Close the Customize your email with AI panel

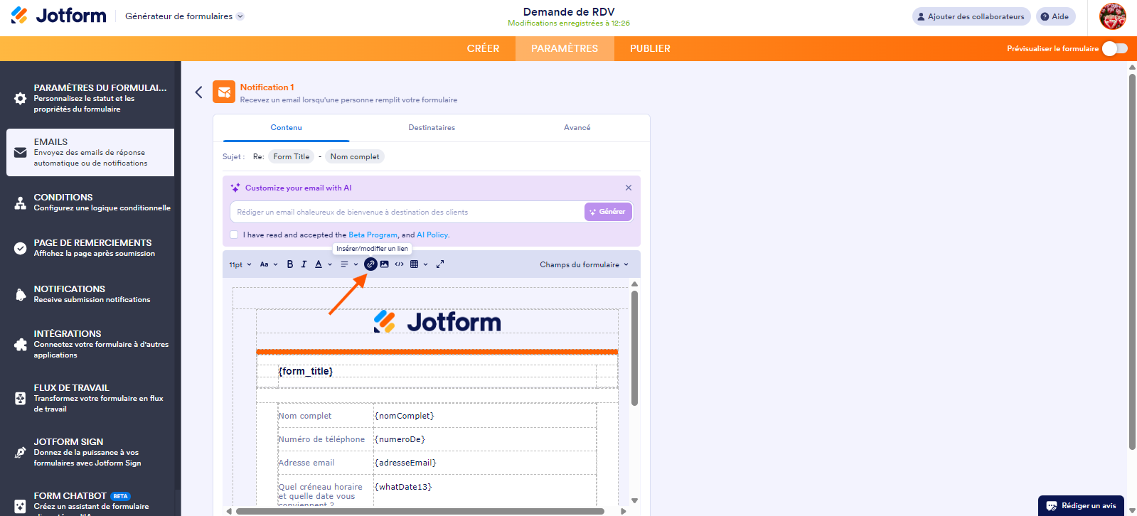(629, 188)
